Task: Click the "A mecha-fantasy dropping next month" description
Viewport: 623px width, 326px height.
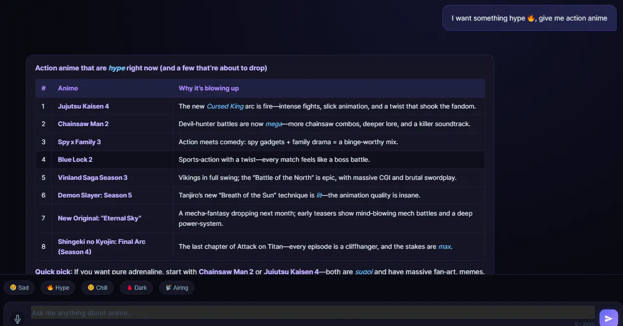Action: point(326,218)
